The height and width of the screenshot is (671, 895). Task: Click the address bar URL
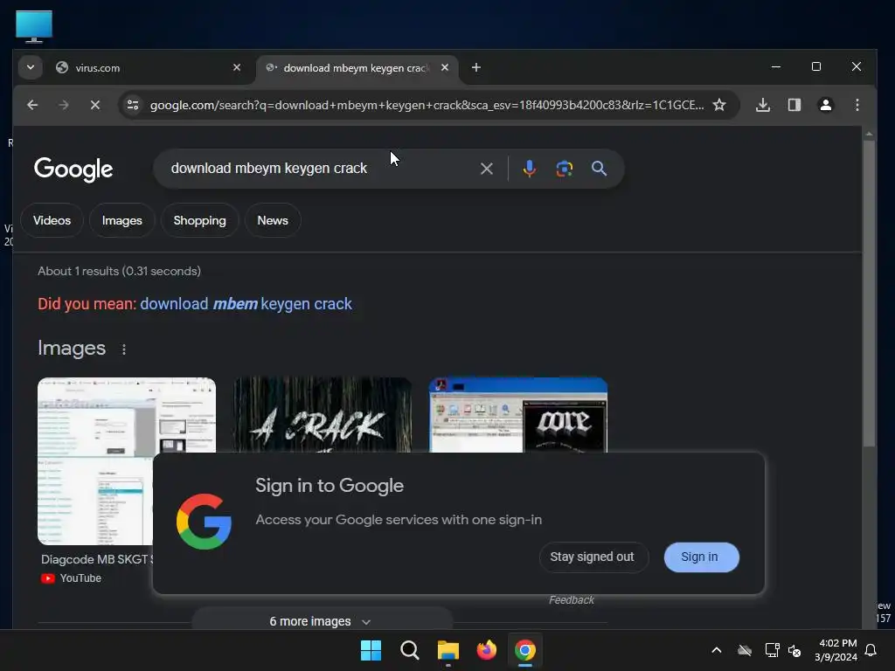427,105
